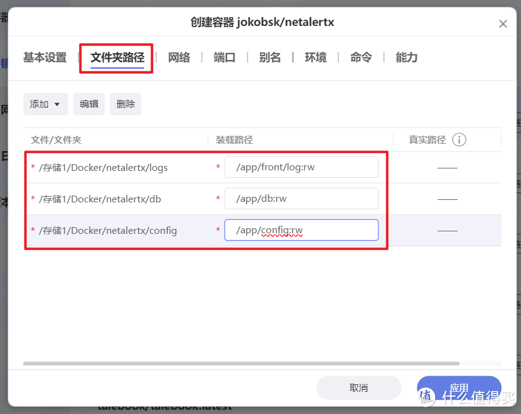
Task: Switch to the 环境 tab
Action: click(x=315, y=57)
